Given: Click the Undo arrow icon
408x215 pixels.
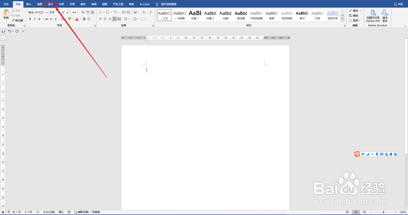Looking at the screenshot, I should tap(9, 31).
